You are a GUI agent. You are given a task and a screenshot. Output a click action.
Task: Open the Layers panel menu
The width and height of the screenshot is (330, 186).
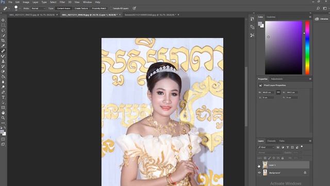click(310, 141)
